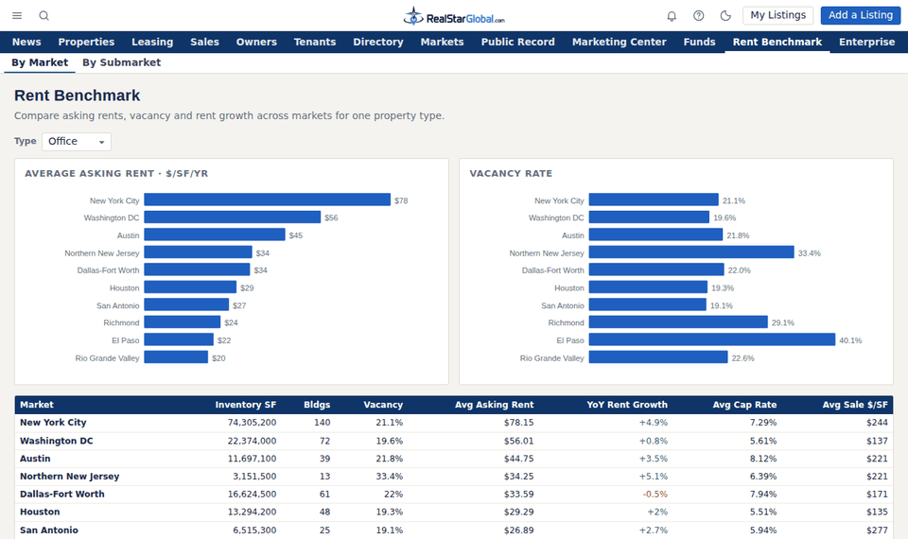Open the Type dropdown showing Office
This screenshot has height=539, width=908.
click(x=77, y=141)
